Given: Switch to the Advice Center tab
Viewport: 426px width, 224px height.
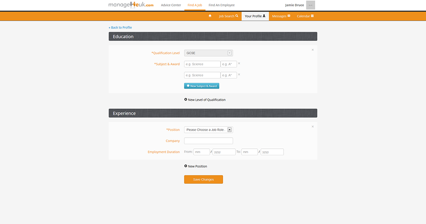Looking at the screenshot, I should [171, 5].
